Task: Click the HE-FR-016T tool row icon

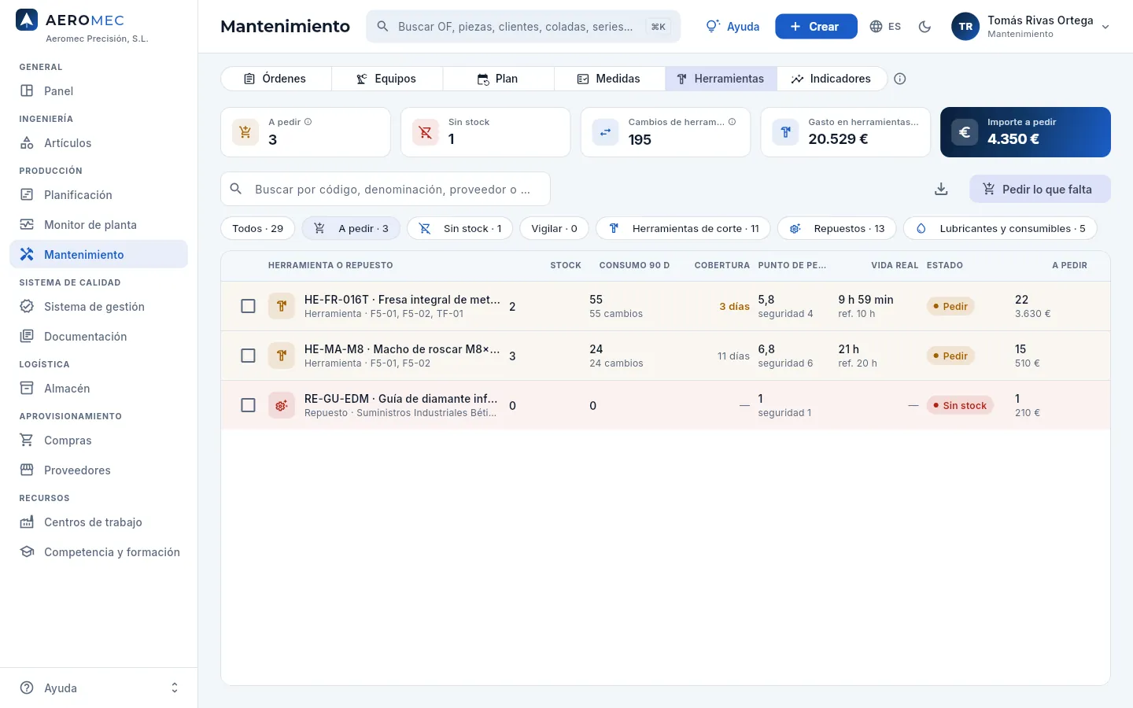Action: [282, 306]
